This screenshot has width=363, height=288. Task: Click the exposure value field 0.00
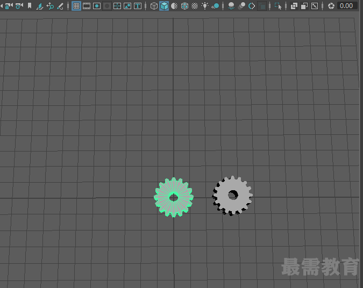pyautogui.click(x=346, y=5)
